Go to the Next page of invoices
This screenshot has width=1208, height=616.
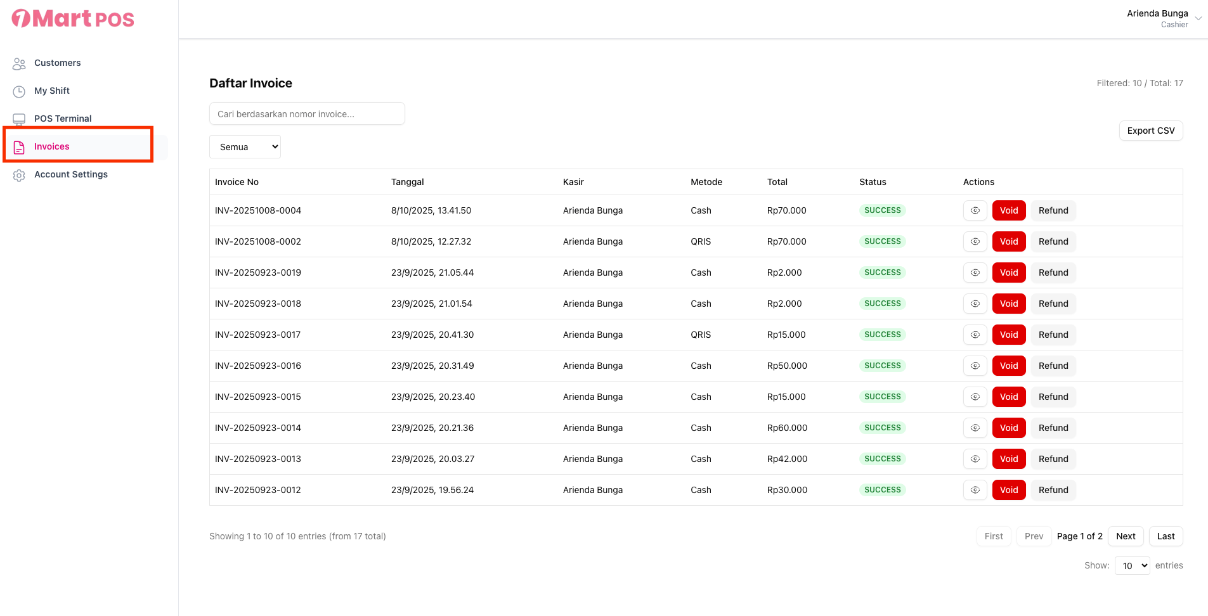pyautogui.click(x=1125, y=536)
